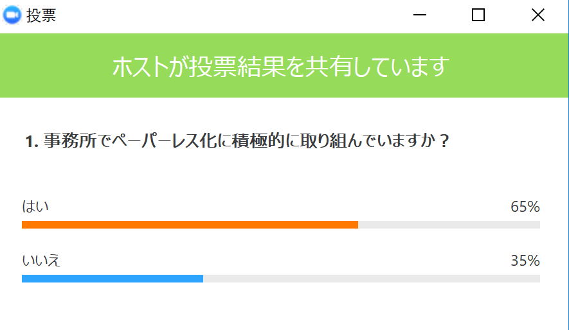Select the poll question about ペーパーレス化

tap(237, 141)
